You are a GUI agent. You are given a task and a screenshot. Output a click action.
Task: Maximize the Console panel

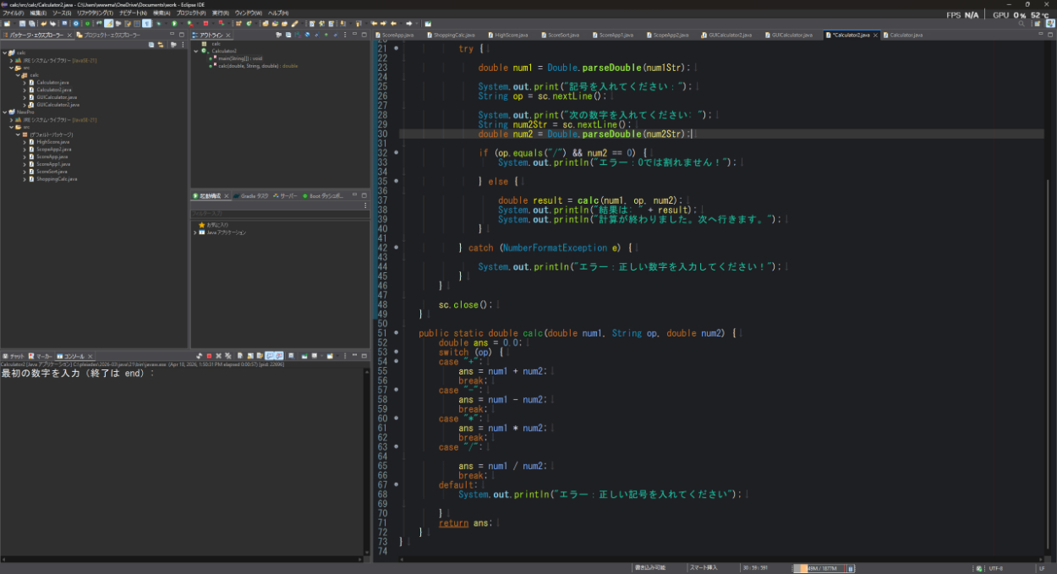tap(363, 356)
